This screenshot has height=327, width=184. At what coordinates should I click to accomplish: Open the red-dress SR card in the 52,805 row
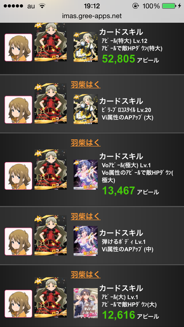(51, 42)
